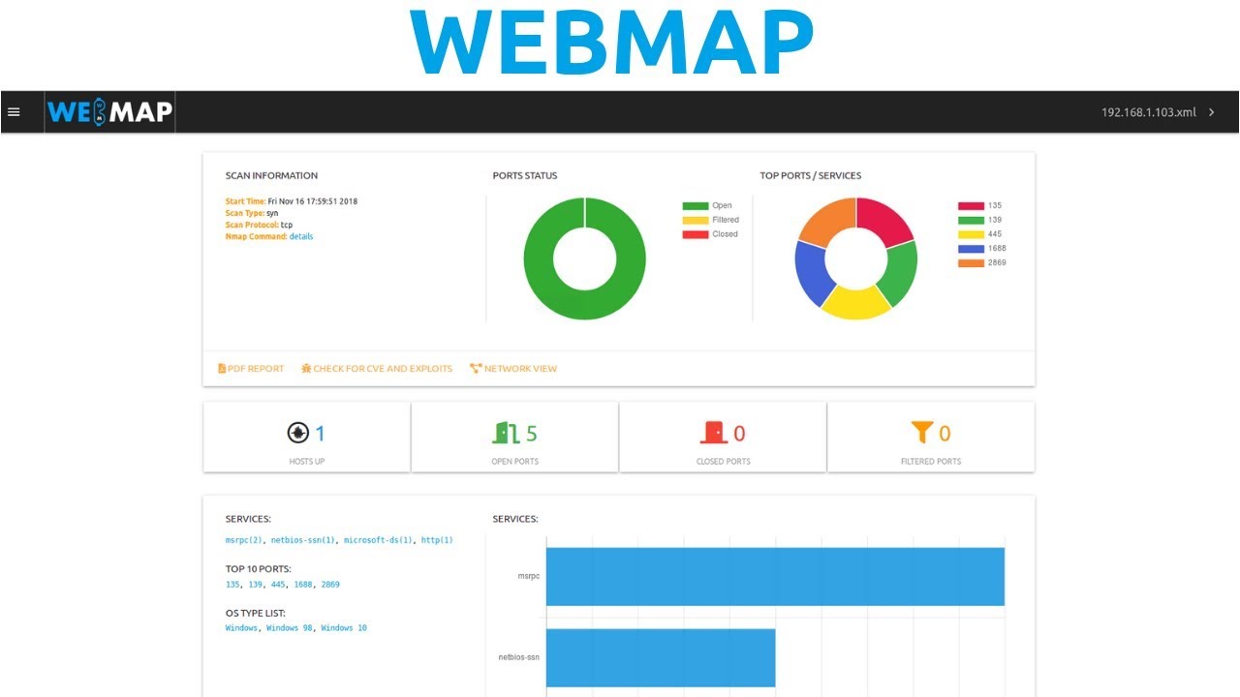Click the netbios-ssn bar in Services chart
1240x697 pixels.
661,658
